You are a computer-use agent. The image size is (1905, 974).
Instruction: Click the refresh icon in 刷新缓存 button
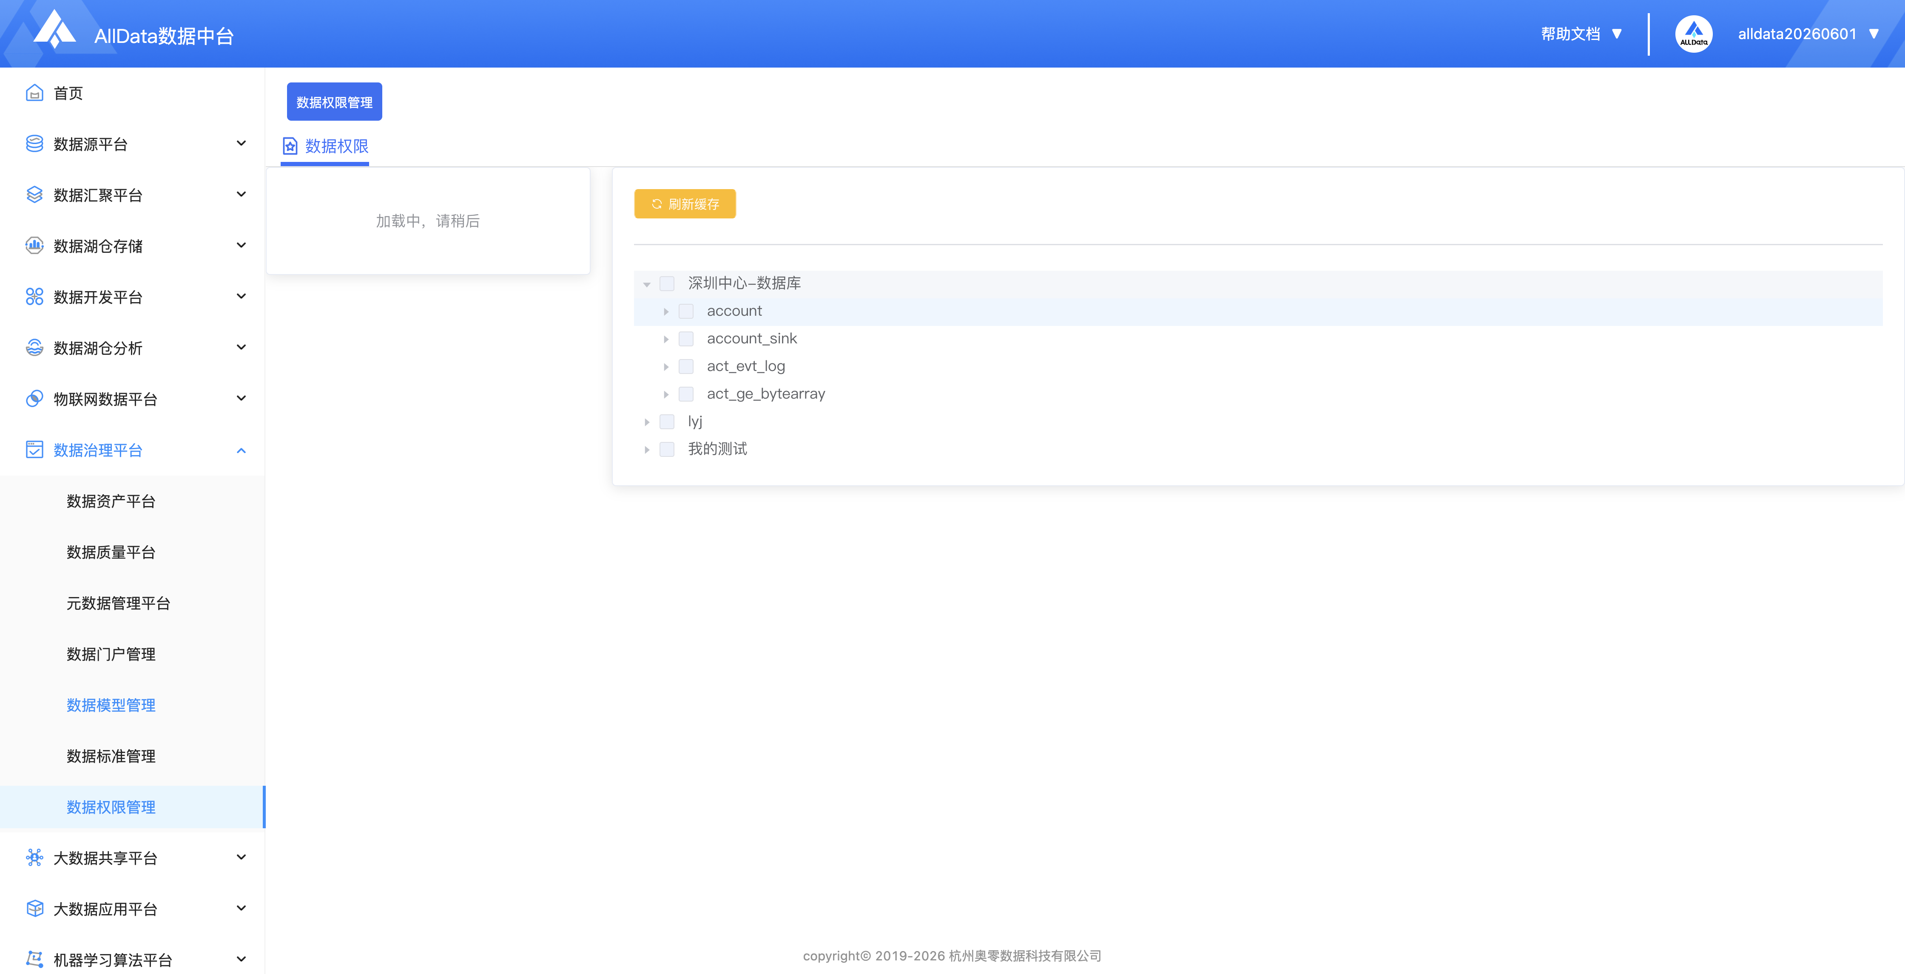coord(657,204)
